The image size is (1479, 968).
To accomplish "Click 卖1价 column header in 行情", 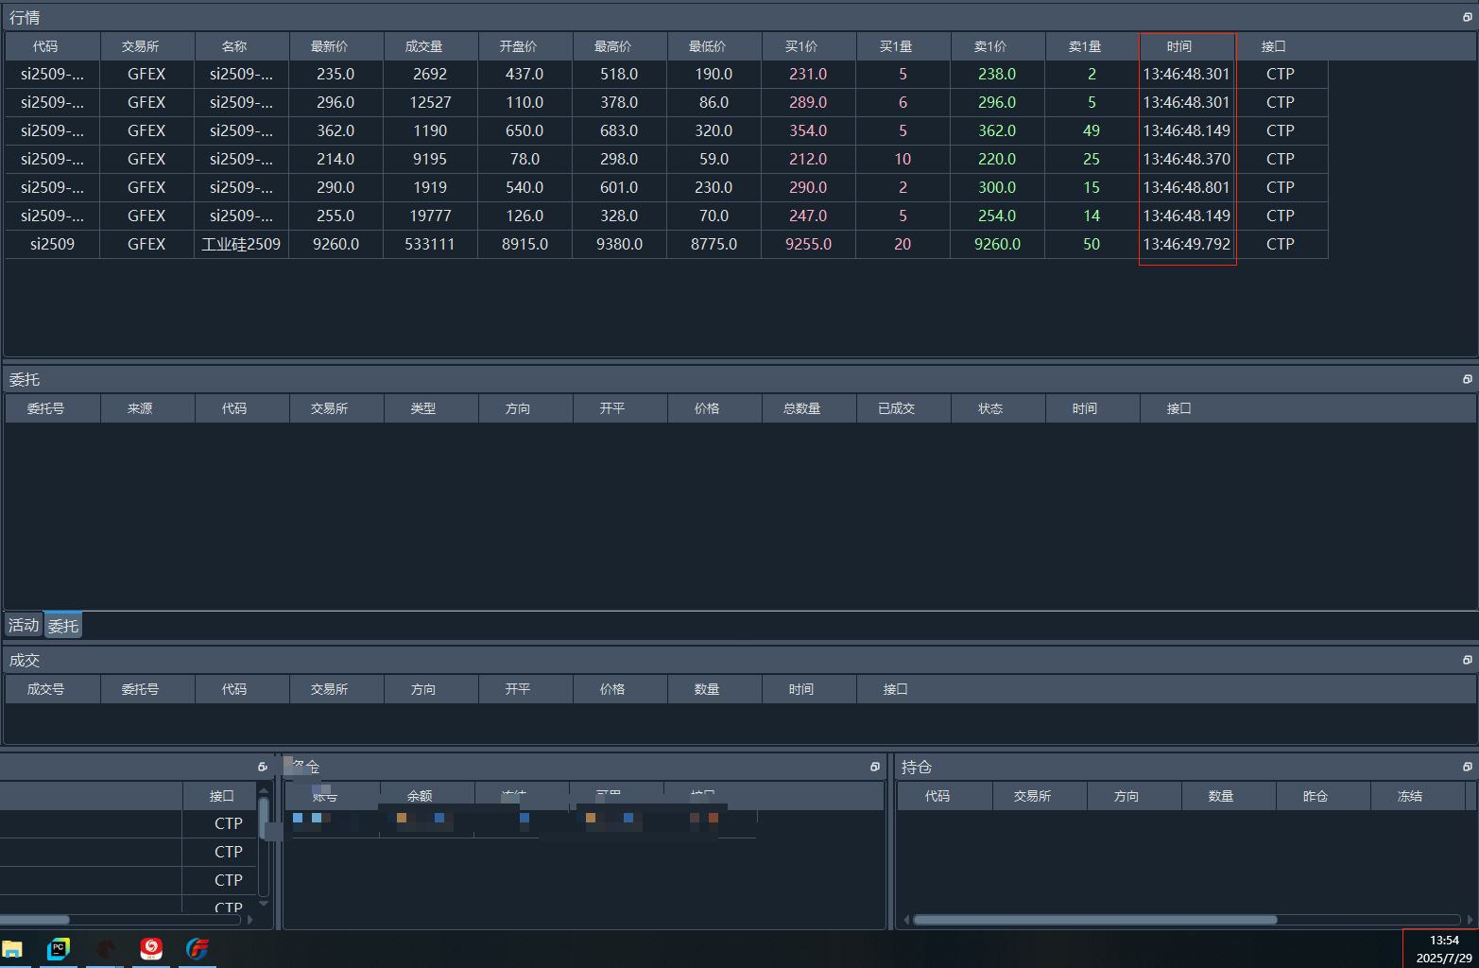I will 997,46.
